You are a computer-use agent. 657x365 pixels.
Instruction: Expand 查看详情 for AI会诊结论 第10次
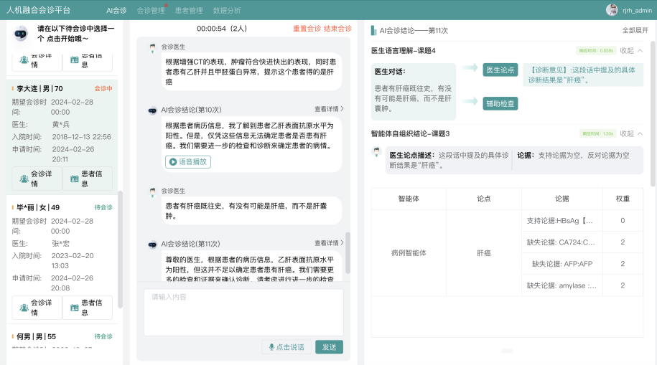pos(329,110)
